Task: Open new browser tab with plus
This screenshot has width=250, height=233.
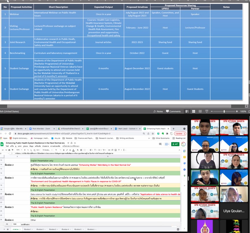Action: [x=173, y=128]
